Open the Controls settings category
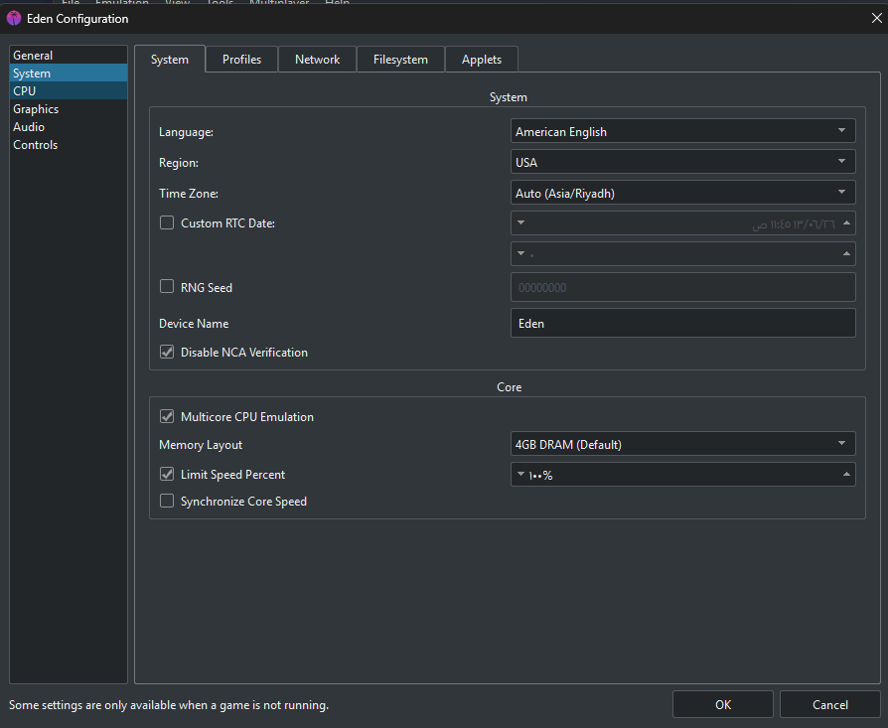The height and width of the screenshot is (728, 888). tap(68, 145)
